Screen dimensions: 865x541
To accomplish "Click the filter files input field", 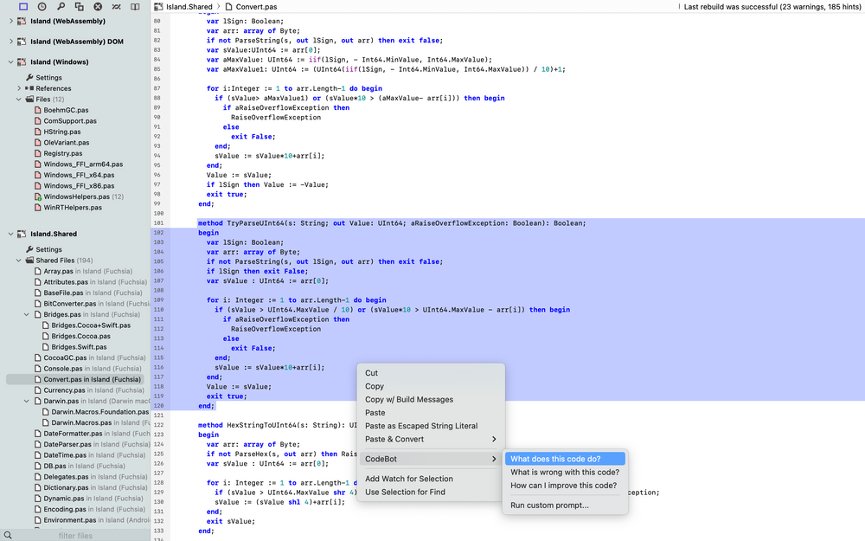I will (x=74, y=534).
